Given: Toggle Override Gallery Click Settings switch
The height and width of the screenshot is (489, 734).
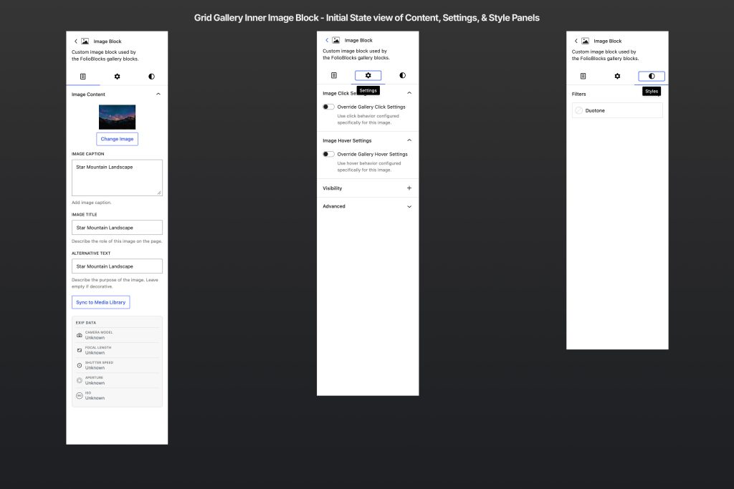Looking at the screenshot, I should click(328, 107).
